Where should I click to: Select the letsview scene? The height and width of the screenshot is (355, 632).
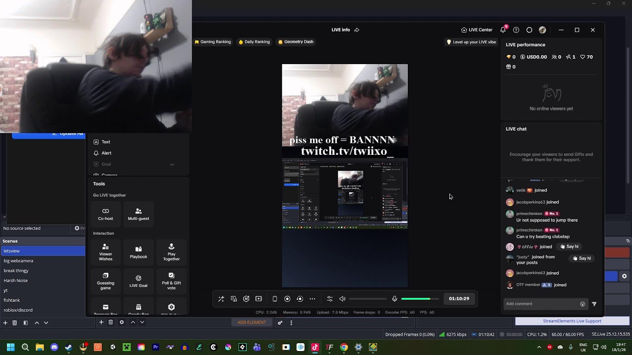point(43,251)
